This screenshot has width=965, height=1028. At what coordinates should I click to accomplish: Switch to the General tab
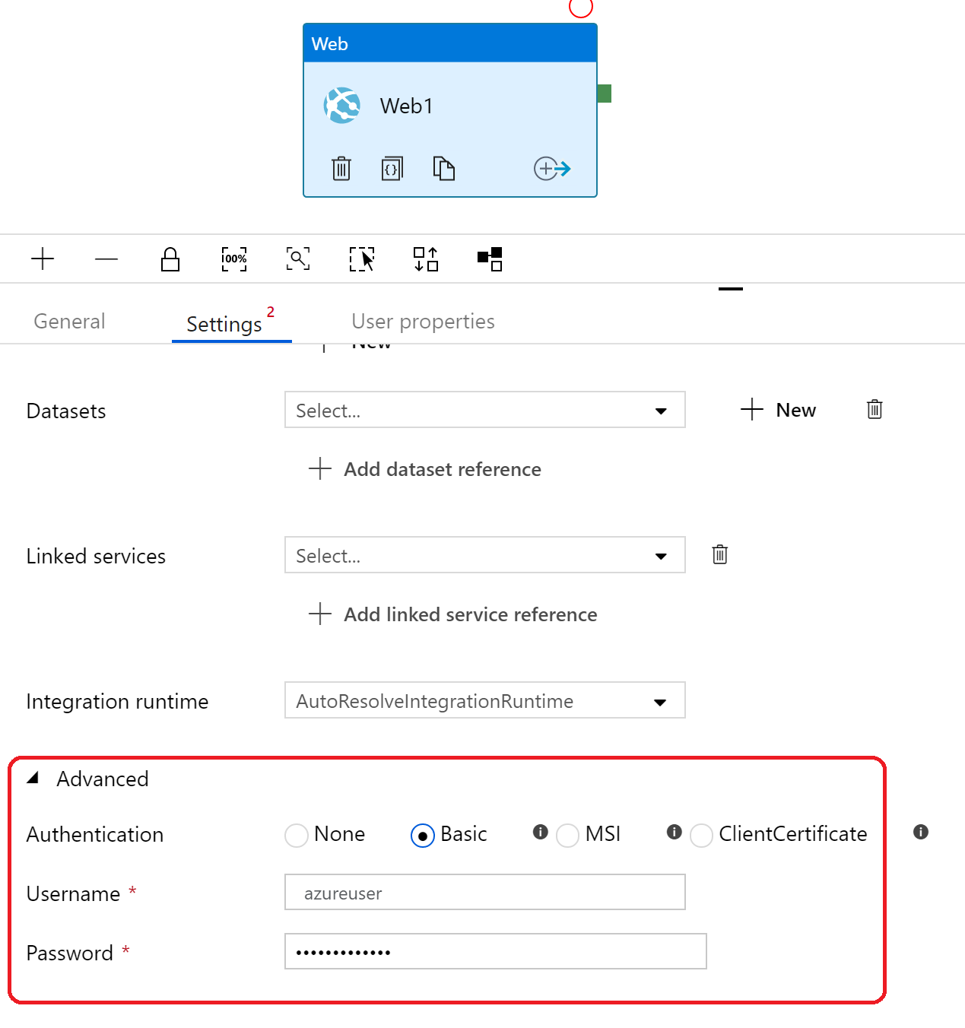point(69,322)
